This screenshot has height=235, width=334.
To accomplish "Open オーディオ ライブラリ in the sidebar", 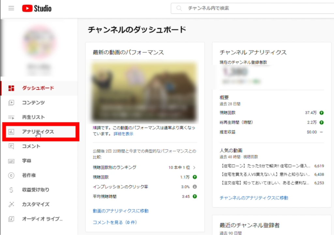I will point(39,219).
